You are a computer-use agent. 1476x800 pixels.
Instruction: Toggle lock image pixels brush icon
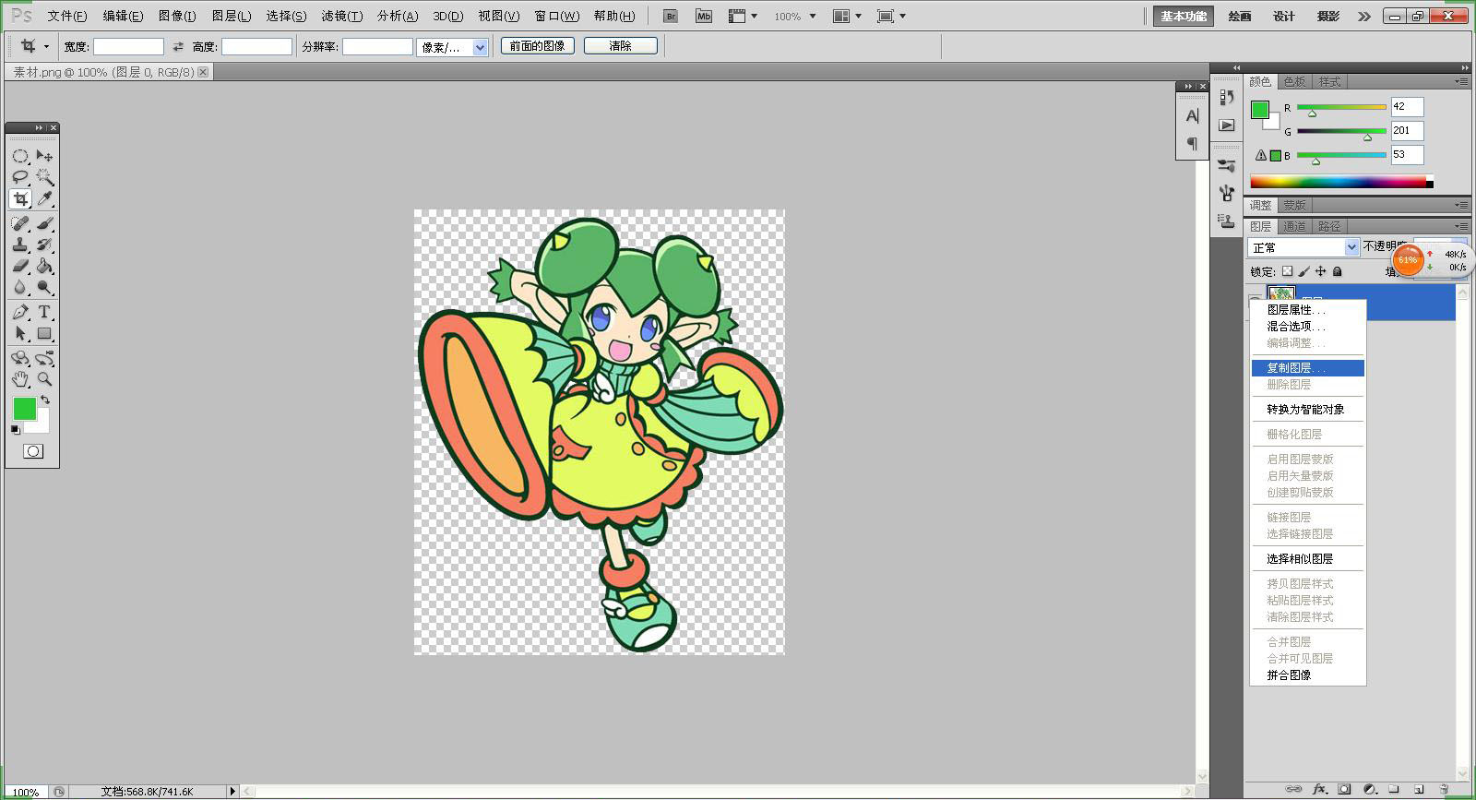[x=1303, y=271]
